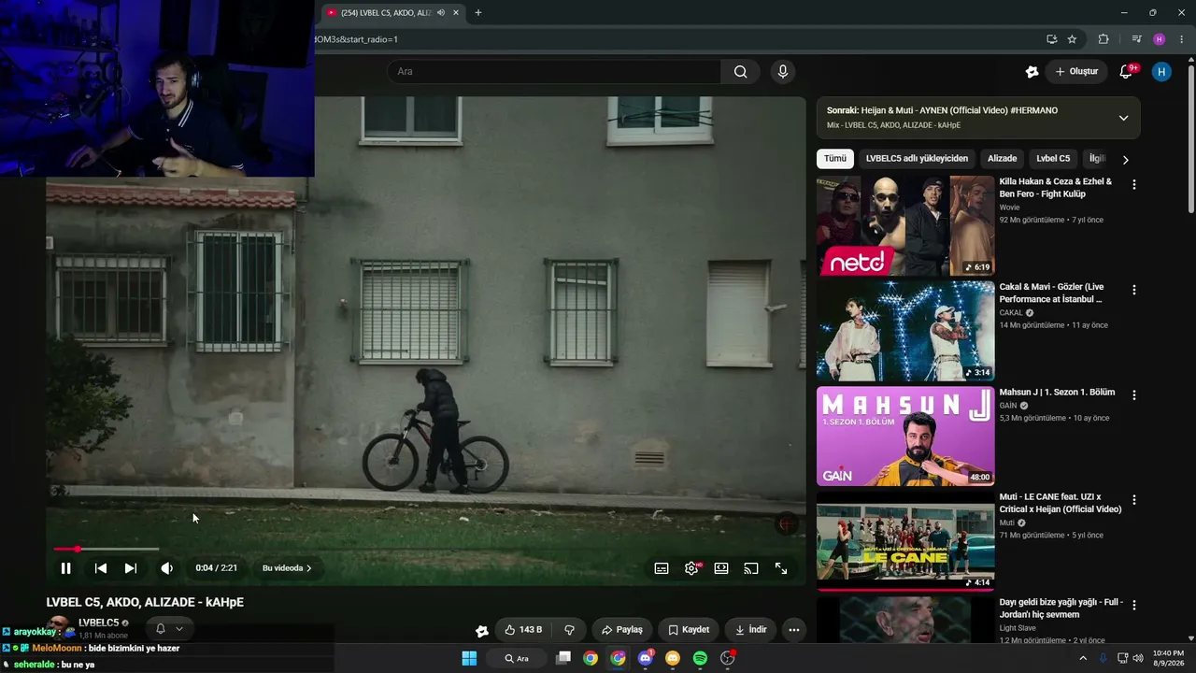Select the Tümü filter chip
The image size is (1196, 673).
[834, 159]
